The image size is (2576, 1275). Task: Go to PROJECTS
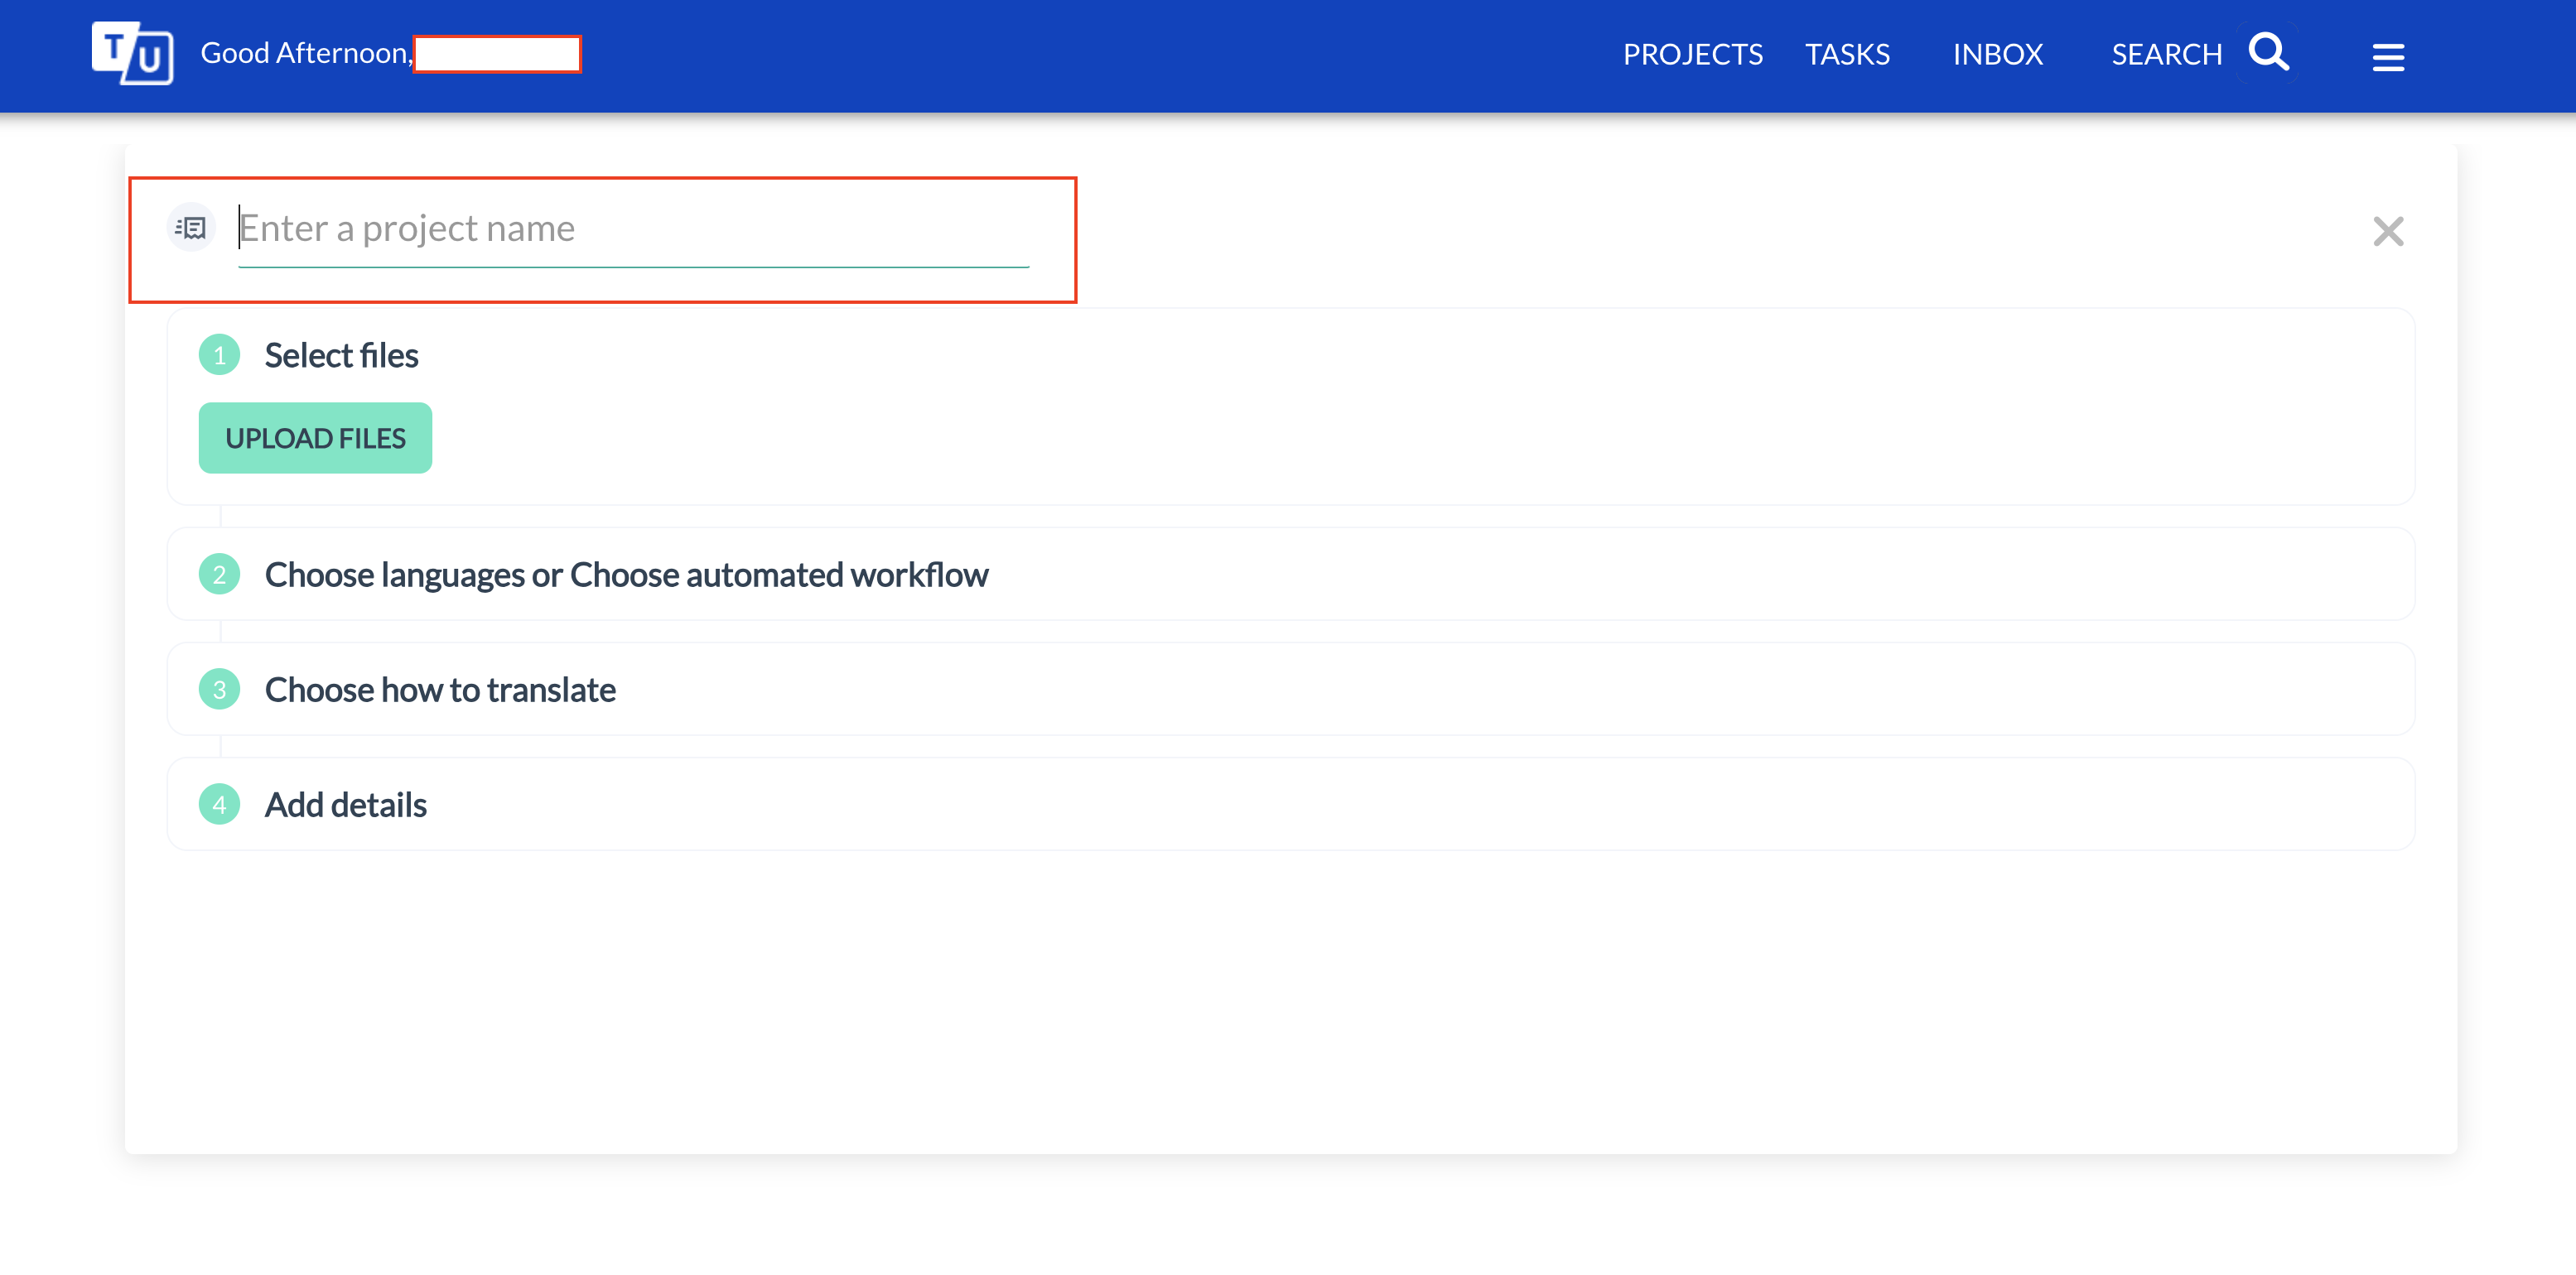[x=1692, y=54]
